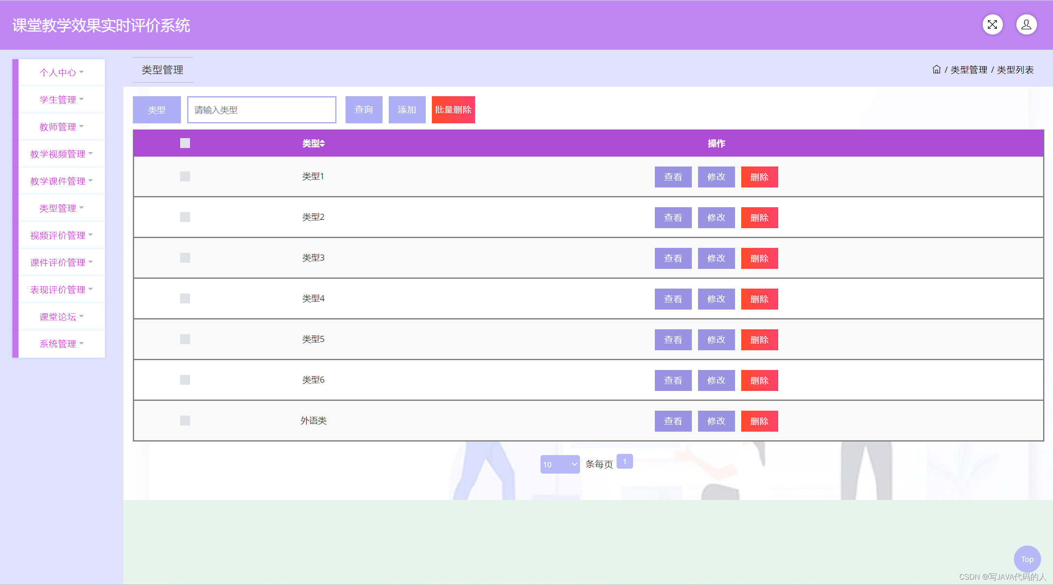Expand the 学生管理 sidebar menu
This screenshot has height=585, width=1053.
[58, 99]
